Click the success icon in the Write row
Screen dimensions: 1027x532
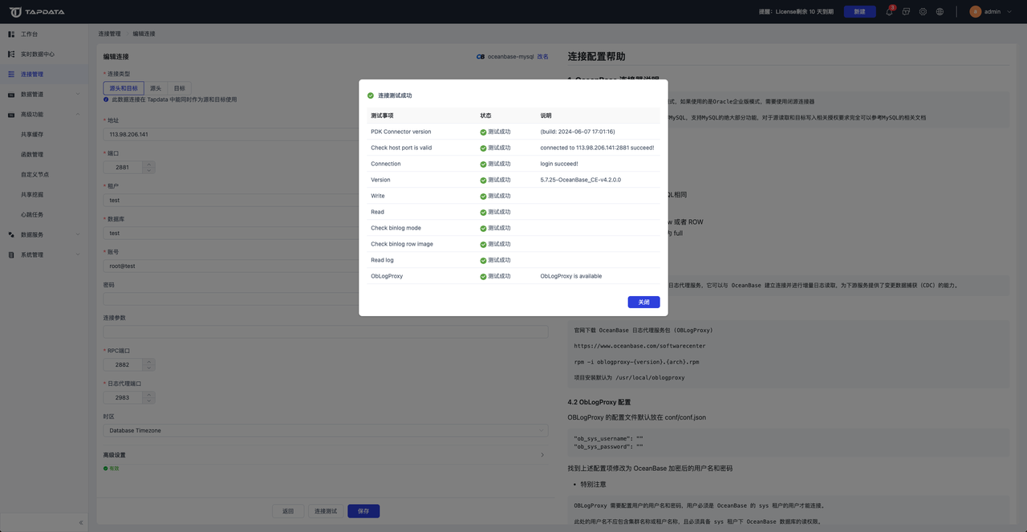point(484,196)
